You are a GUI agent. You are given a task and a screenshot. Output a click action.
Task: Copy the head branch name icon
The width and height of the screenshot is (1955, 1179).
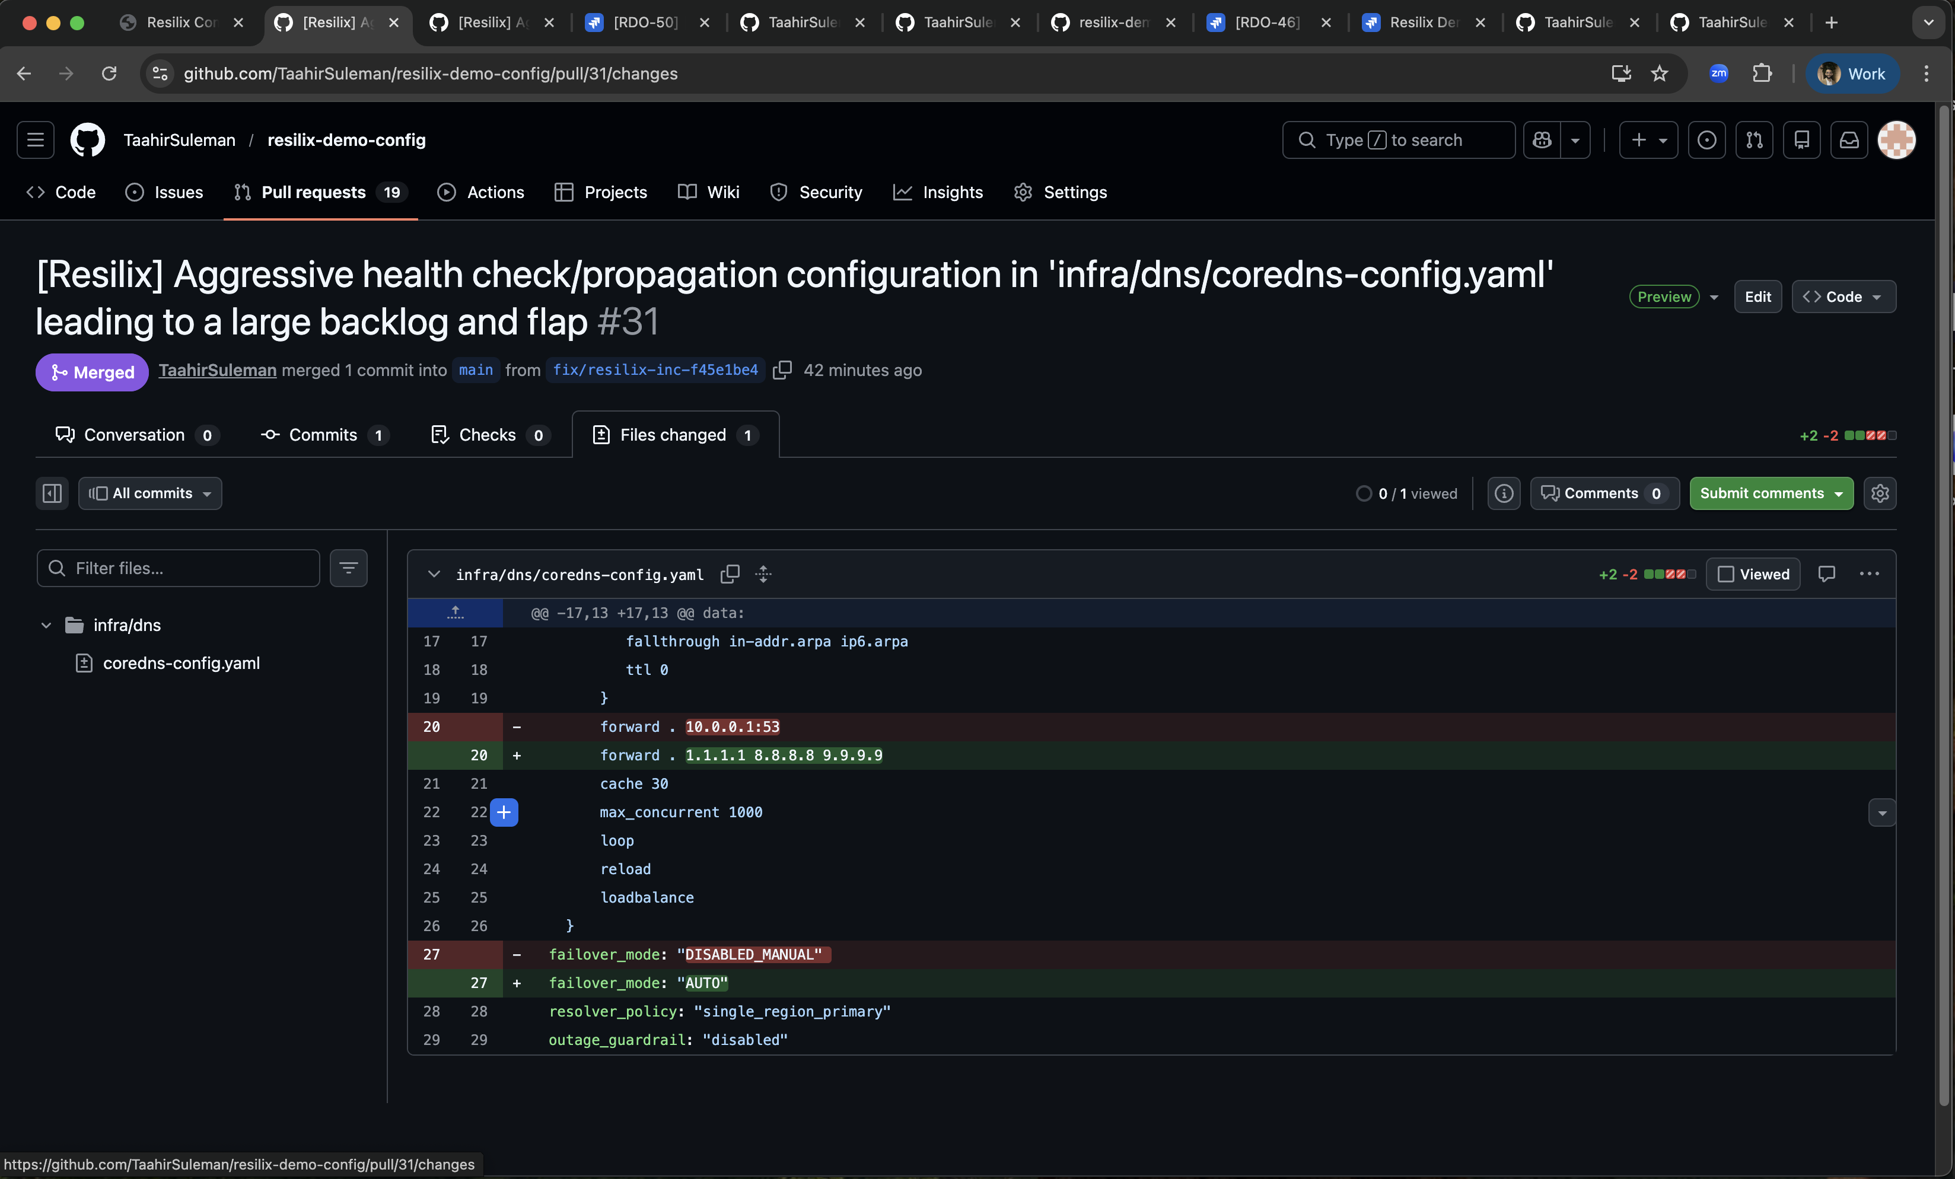[x=782, y=371]
